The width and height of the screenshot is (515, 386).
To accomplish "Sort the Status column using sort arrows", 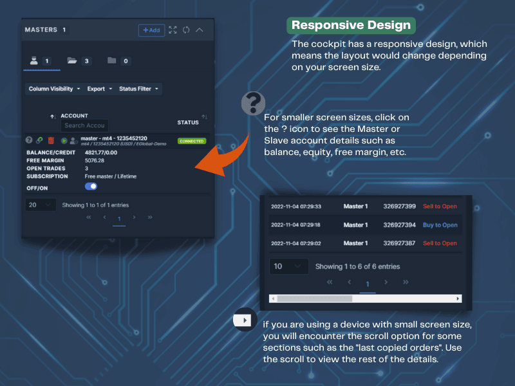I will point(204,117).
